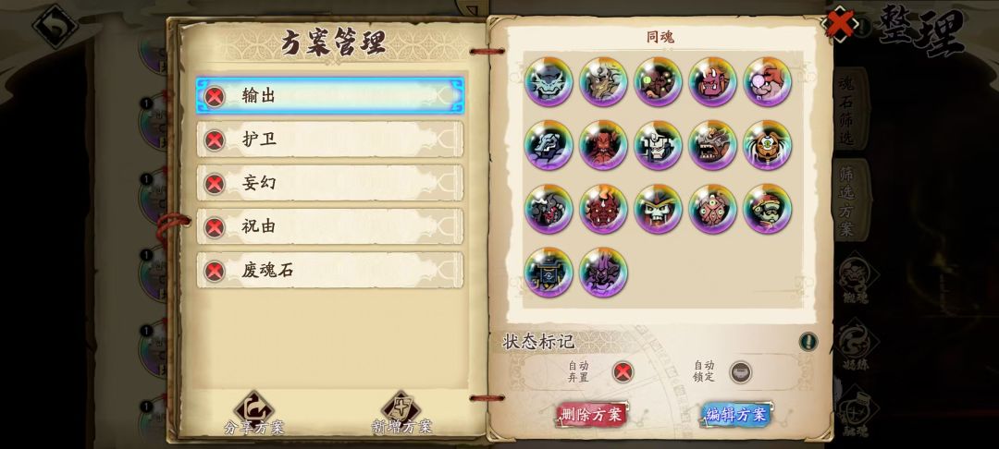Toggle the red X beside 护卫
This screenshot has height=449, width=999.
click(215, 140)
